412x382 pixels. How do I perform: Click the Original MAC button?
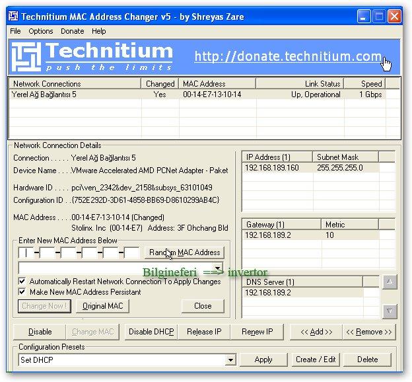tap(102, 306)
